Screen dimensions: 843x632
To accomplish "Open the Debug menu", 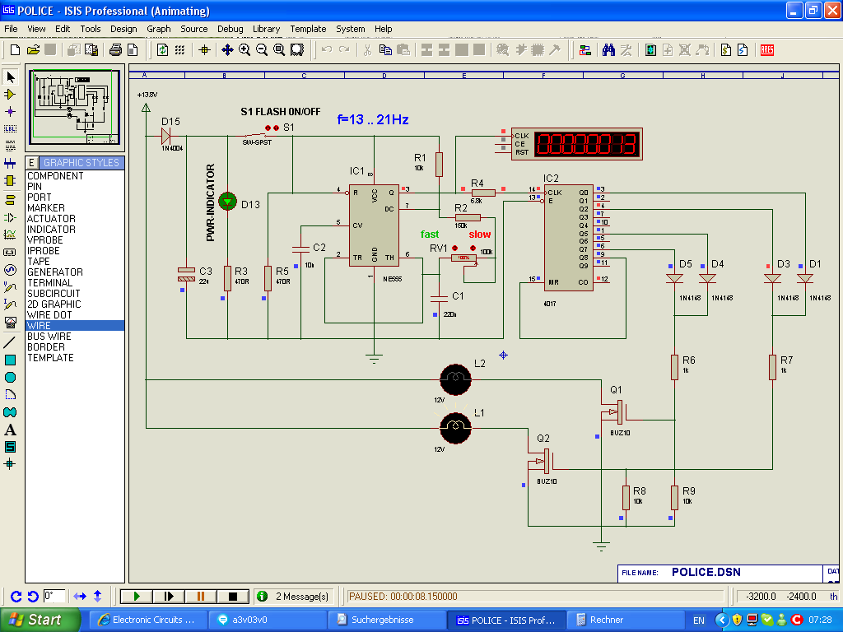I will pyautogui.click(x=231, y=29).
